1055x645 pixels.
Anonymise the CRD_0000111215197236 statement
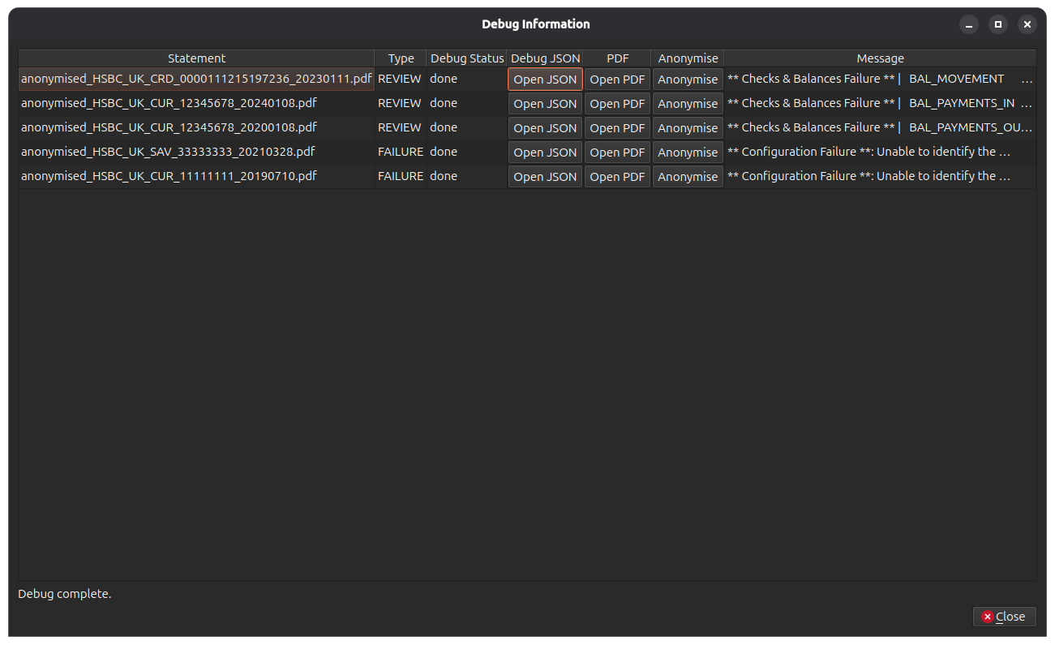tap(688, 80)
